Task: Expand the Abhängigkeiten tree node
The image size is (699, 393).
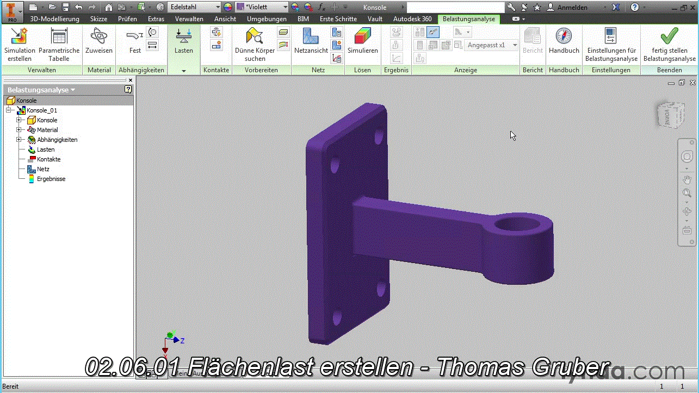Action: point(18,140)
